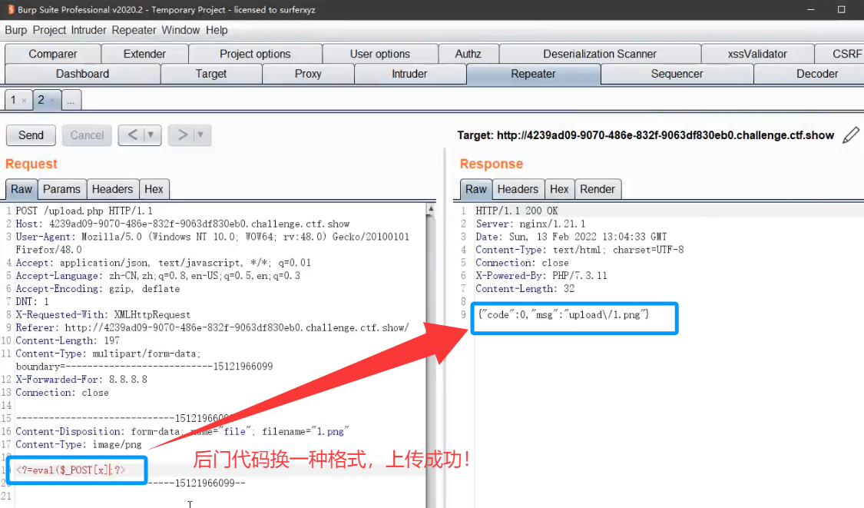Add a new Repeater tab with the ... button
This screenshot has width=864, height=508.
click(71, 101)
